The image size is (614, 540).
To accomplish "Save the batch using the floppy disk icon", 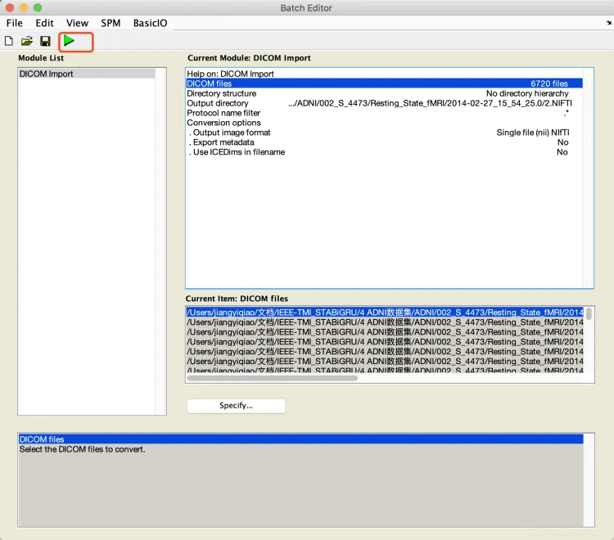I will tap(45, 41).
